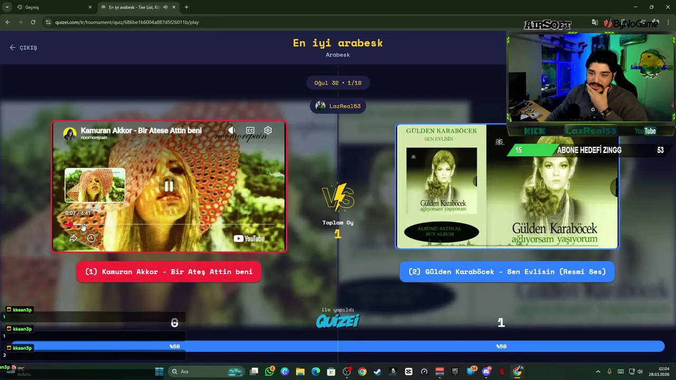Close the En iyi arabesk tab
This screenshot has width=676, height=380.
175,7
